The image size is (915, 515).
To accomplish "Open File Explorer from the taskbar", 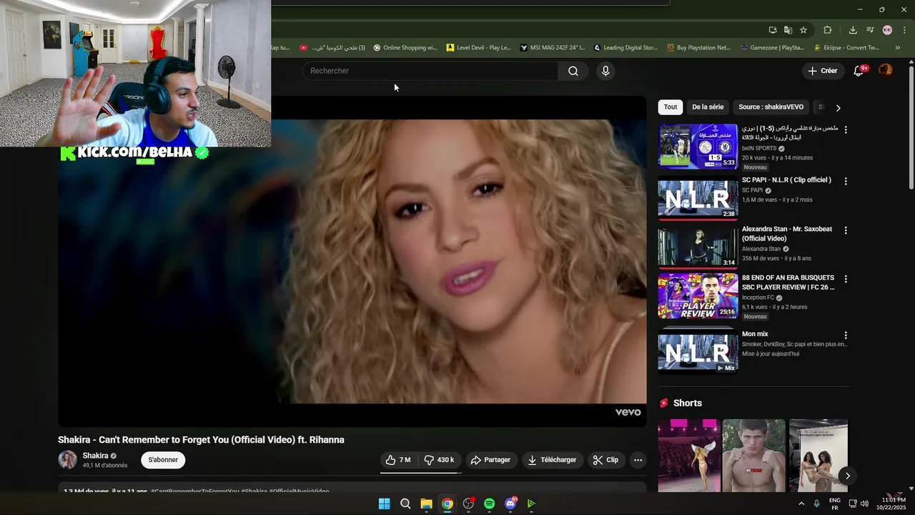I will point(426,504).
